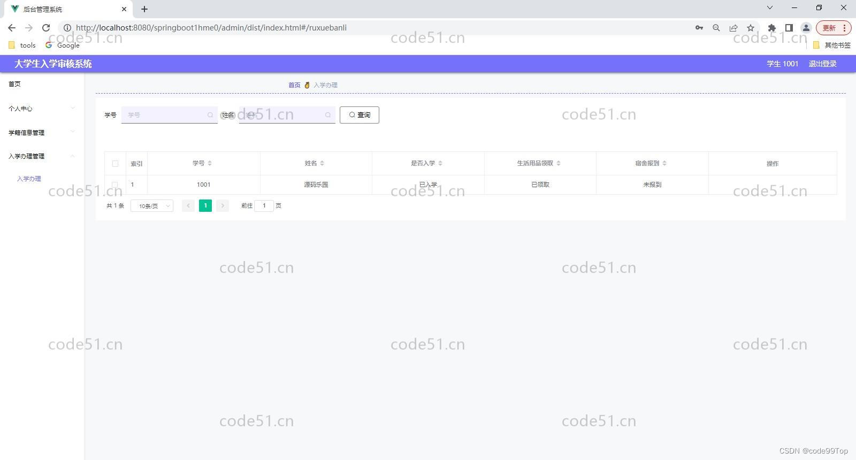This screenshot has height=460, width=856.
Task: Expand the 学籍信息管理 sidebar menu
Action: click(42, 133)
